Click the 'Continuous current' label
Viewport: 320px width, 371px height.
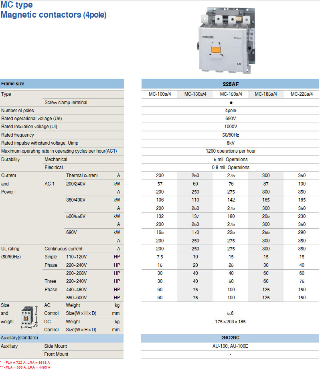63,249
